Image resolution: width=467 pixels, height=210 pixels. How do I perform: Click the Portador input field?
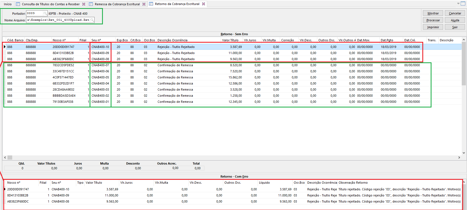point(35,13)
